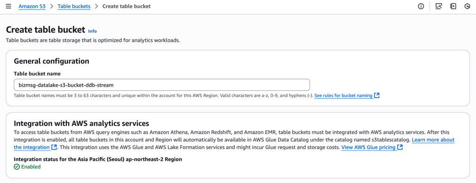Screen dimensions: 476x183
Task: Click the Enabled integration status text
Action: click(31, 167)
